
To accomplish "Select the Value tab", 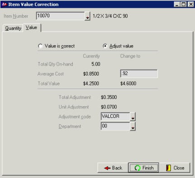I will [x=31, y=28].
